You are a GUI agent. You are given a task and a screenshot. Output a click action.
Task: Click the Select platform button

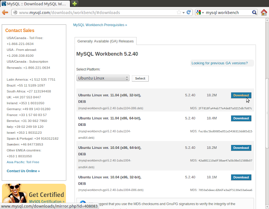click(x=140, y=78)
